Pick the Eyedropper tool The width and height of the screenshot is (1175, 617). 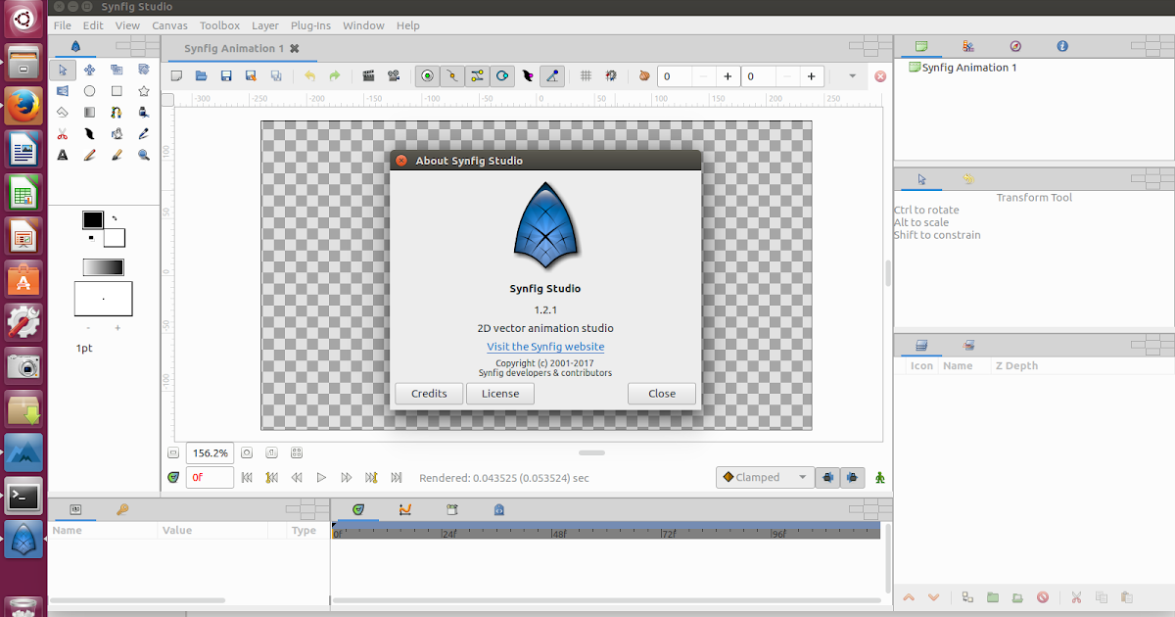point(143,132)
